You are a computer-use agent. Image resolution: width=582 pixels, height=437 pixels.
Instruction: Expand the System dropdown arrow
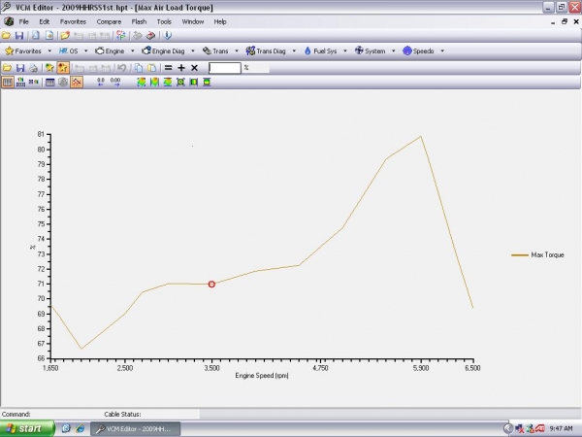pos(393,50)
